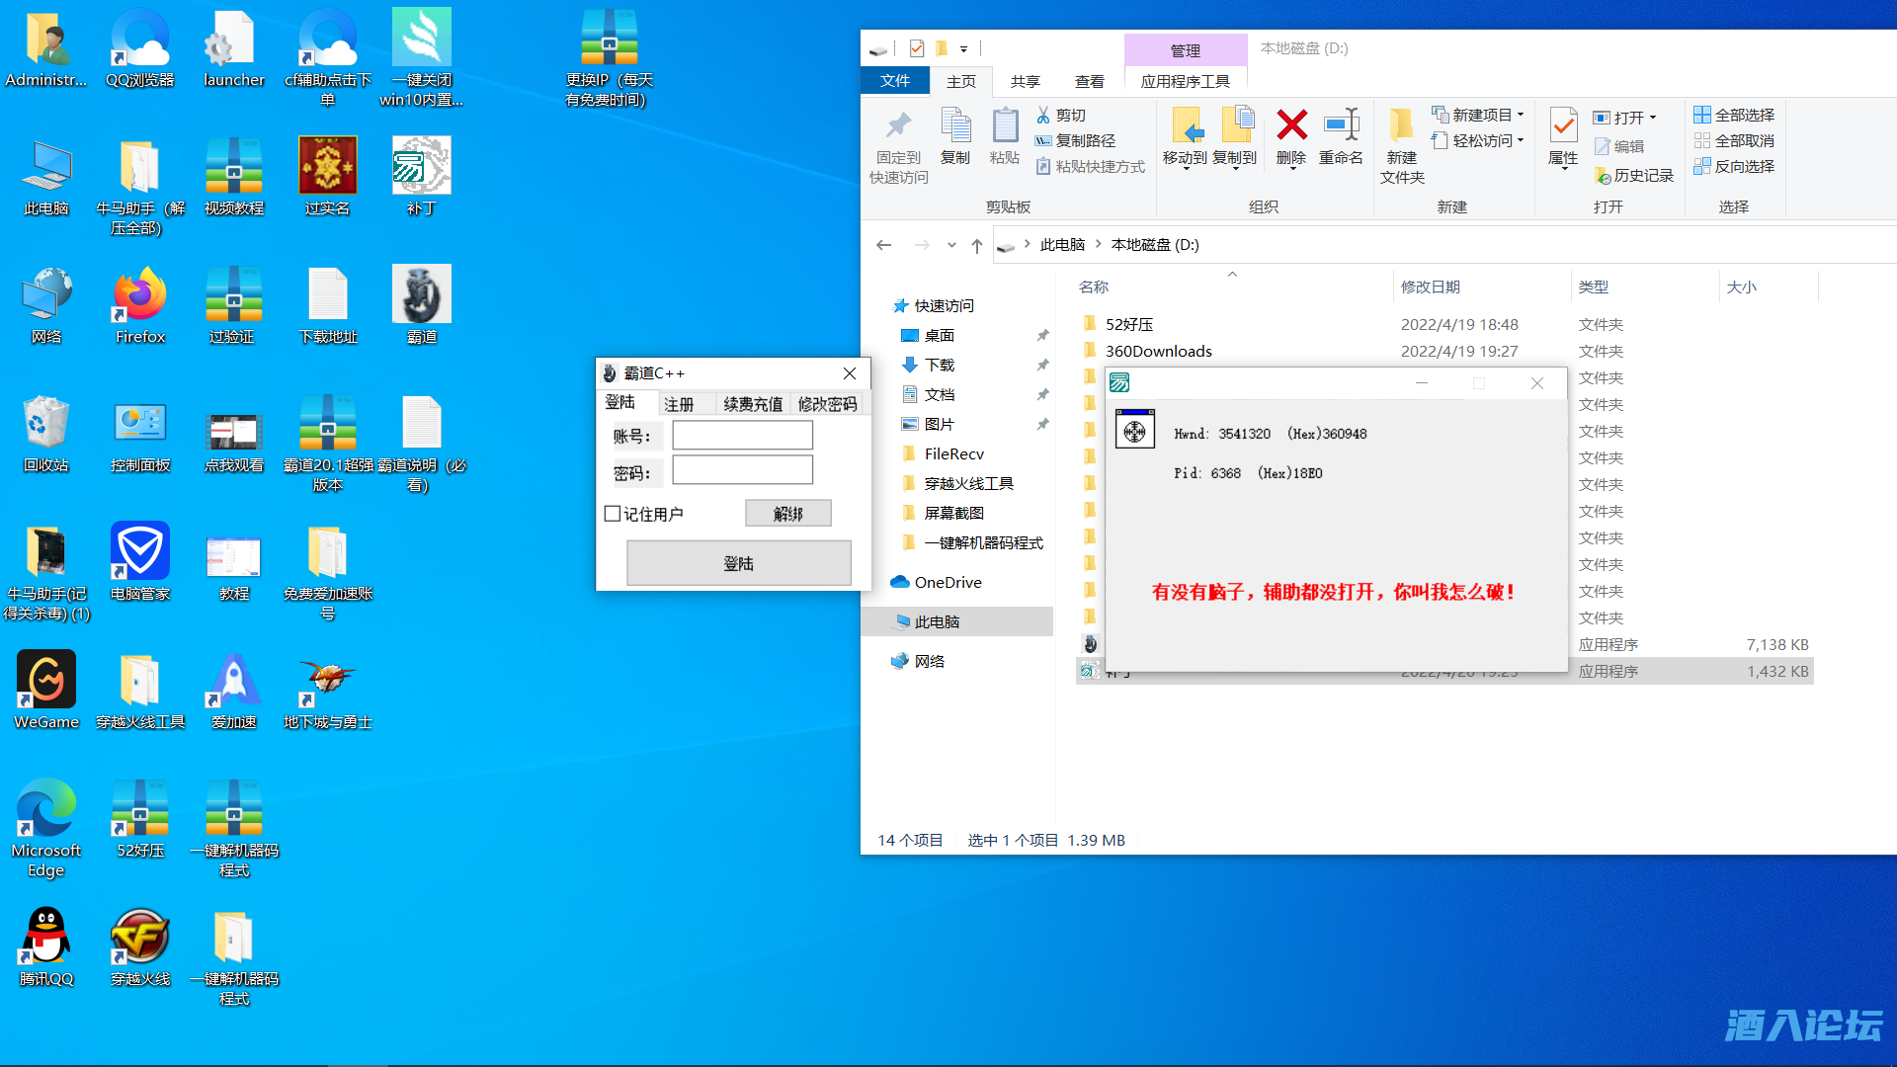Screen dimensions: 1897x1067
Task: Click the window-finder crosshair icon in Hwnd dialog
Action: (1134, 430)
